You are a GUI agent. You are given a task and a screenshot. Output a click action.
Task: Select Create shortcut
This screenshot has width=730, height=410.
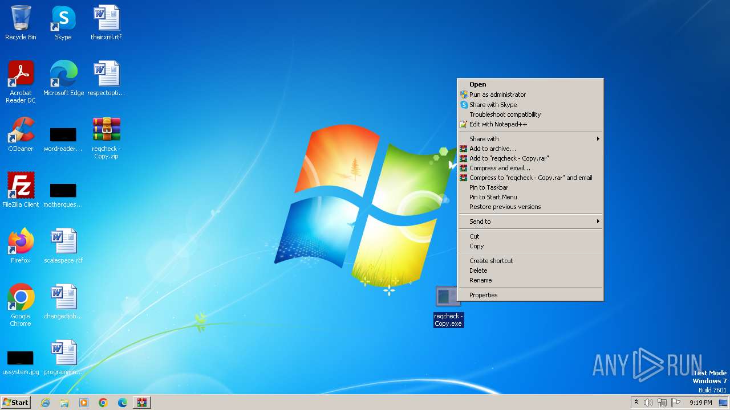[530, 261]
